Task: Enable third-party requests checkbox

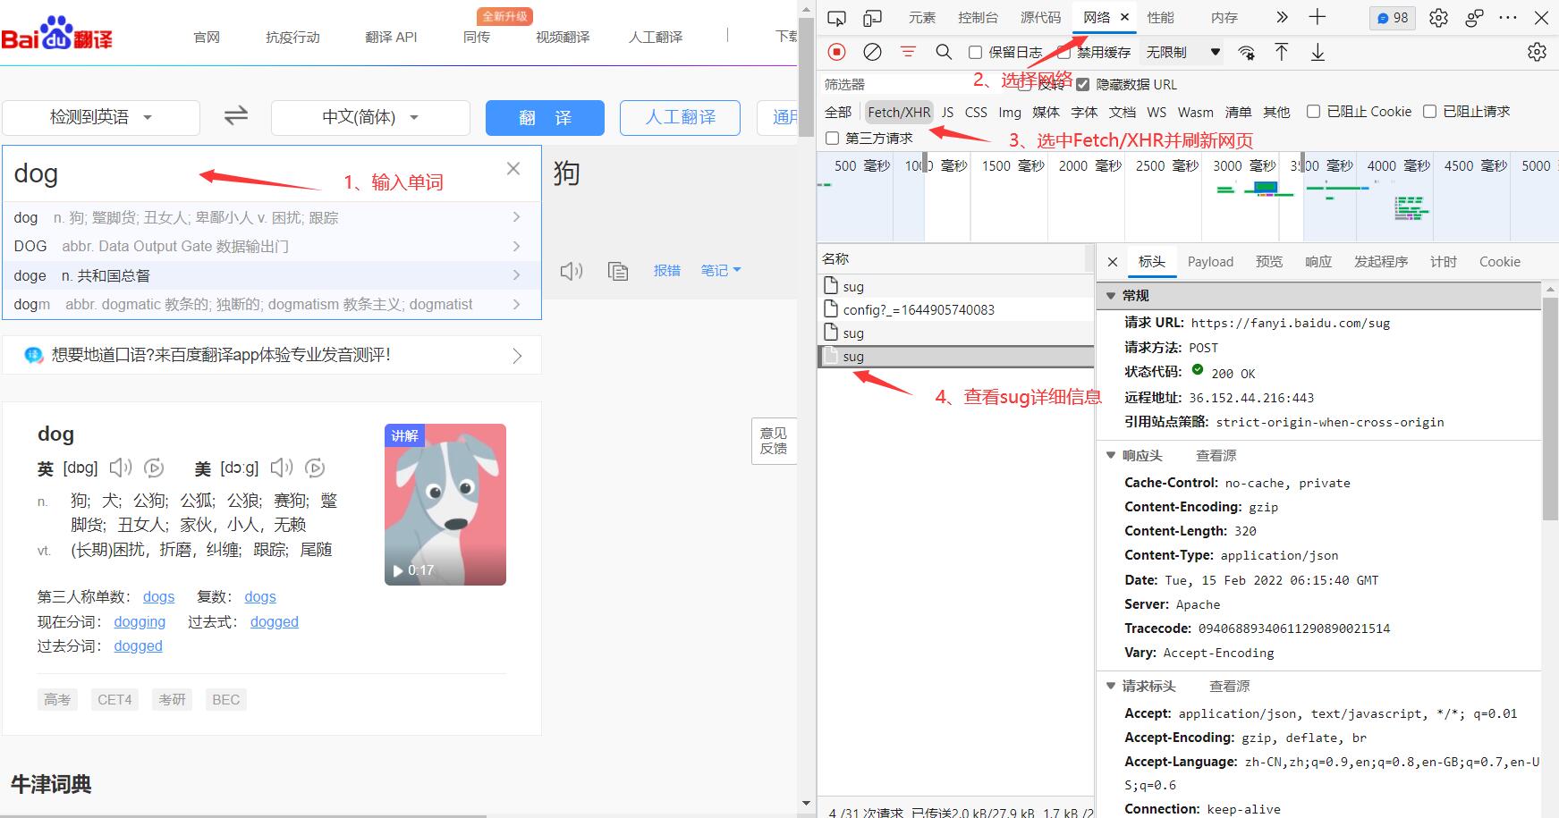Action: click(x=833, y=138)
